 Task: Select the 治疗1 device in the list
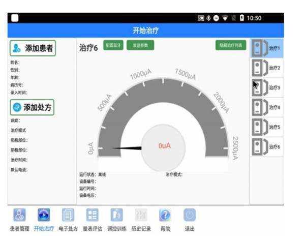(x=267, y=48)
